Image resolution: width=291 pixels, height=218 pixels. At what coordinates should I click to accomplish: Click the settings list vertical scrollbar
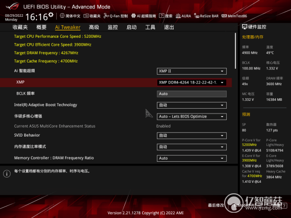tap(235, 51)
